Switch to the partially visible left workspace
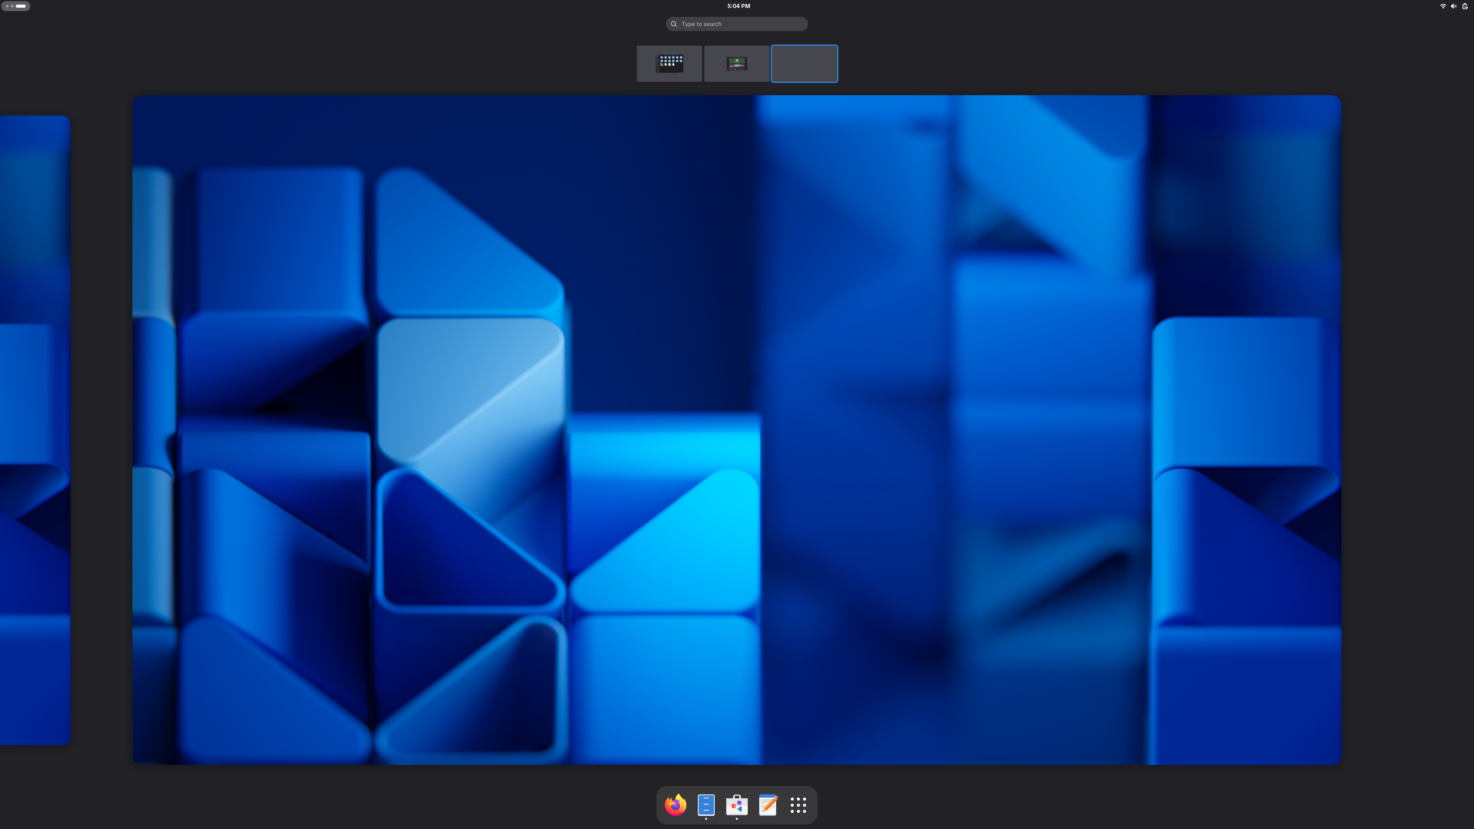The image size is (1474, 829). coord(34,430)
